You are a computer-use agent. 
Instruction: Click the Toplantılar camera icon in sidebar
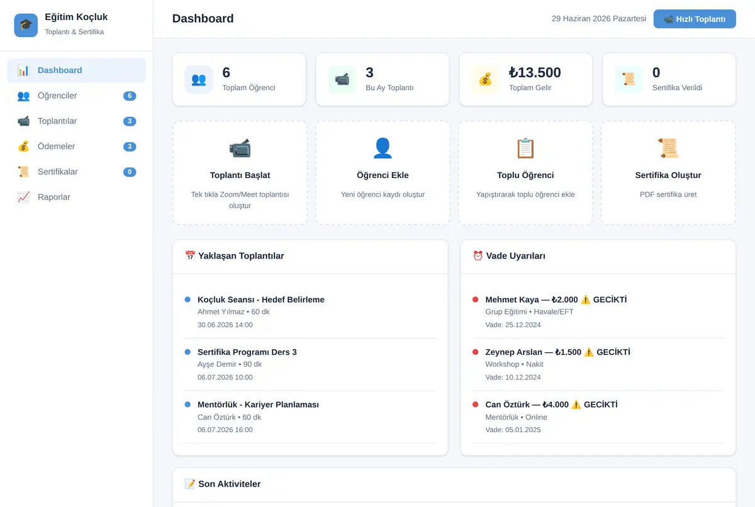click(x=23, y=121)
